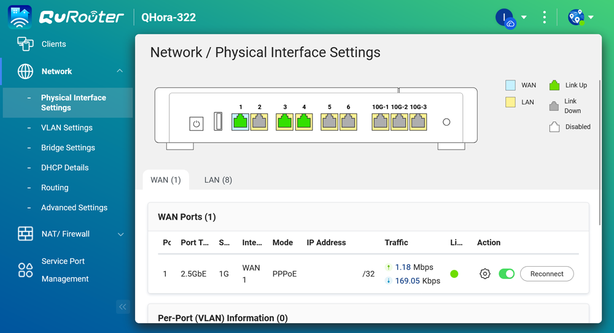Viewport: 614px width, 333px height.
Task: Open WAN 1 settings gear icon
Action: click(485, 274)
